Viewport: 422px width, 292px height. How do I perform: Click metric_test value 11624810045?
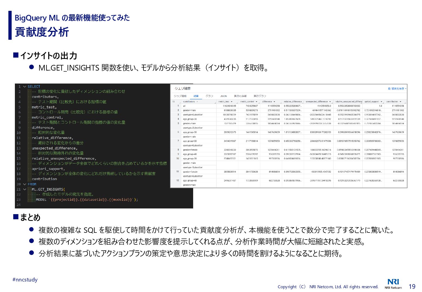[x=229, y=106]
